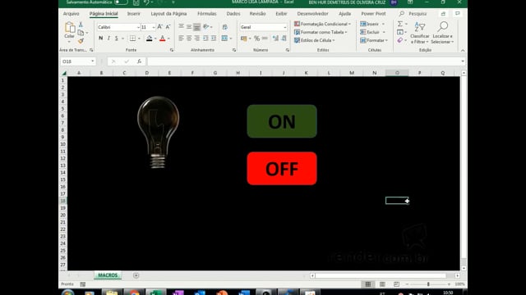Click the zoom slider handle in status bar
This screenshot has height=295, width=526.
click(428, 284)
